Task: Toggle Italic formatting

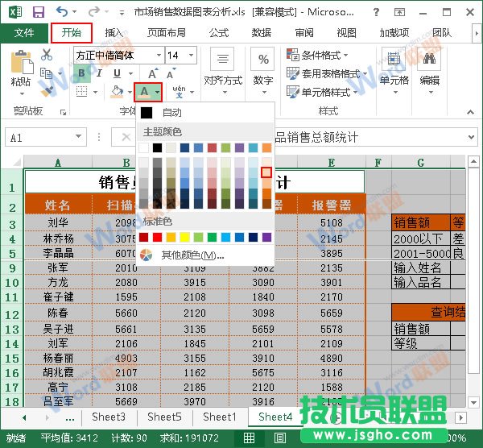Action: coord(99,73)
